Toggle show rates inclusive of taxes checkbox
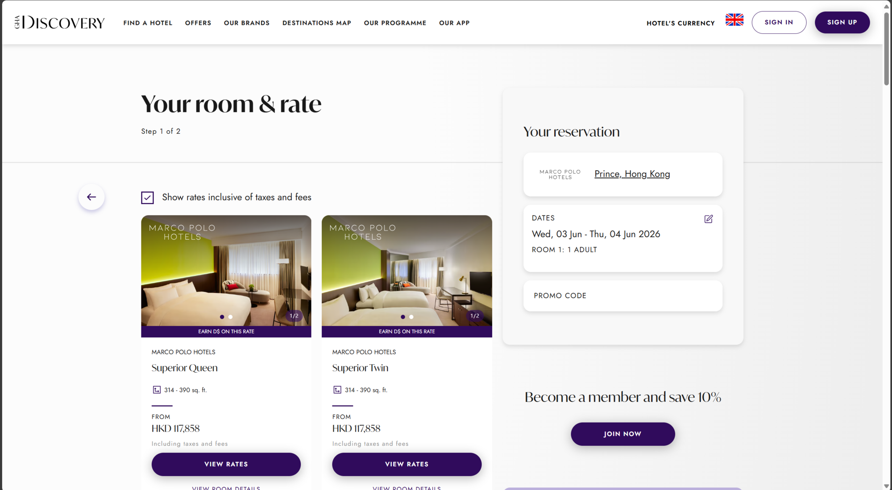The height and width of the screenshot is (490, 892). [147, 198]
